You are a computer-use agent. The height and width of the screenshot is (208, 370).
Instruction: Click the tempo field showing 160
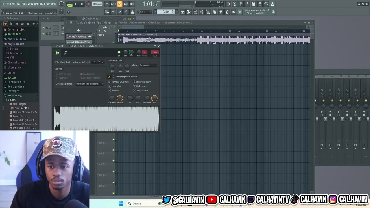pyautogui.click(x=97, y=4)
